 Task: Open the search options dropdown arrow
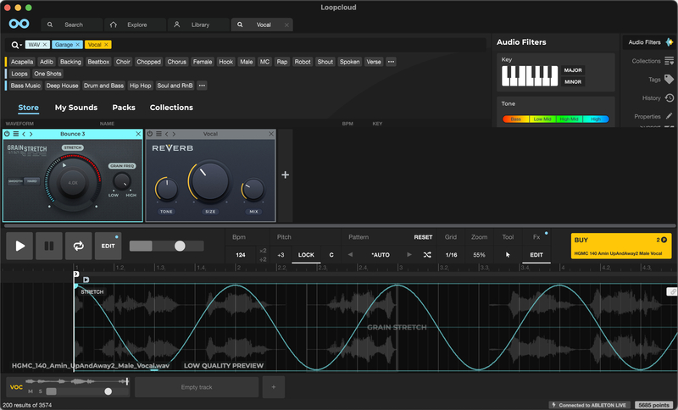pyautogui.click(x=20, y=45)
